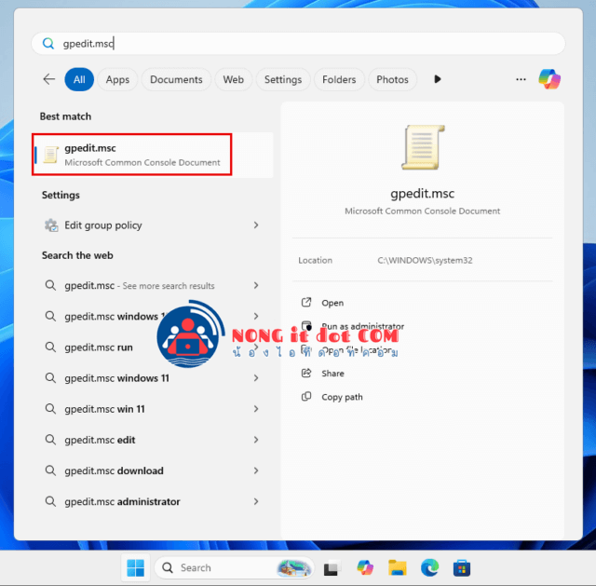Screen dimensions: 596x586
Task: Select 'gpedit.msc edit' suggestion
Action: [x=152, y=440]
